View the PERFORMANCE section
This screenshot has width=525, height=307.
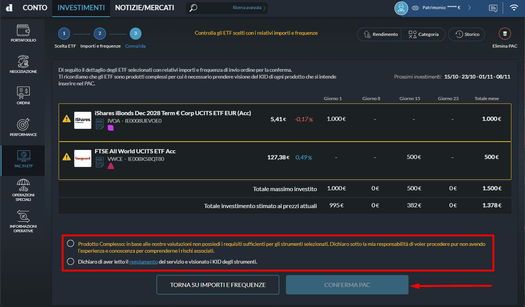[23, 127]
